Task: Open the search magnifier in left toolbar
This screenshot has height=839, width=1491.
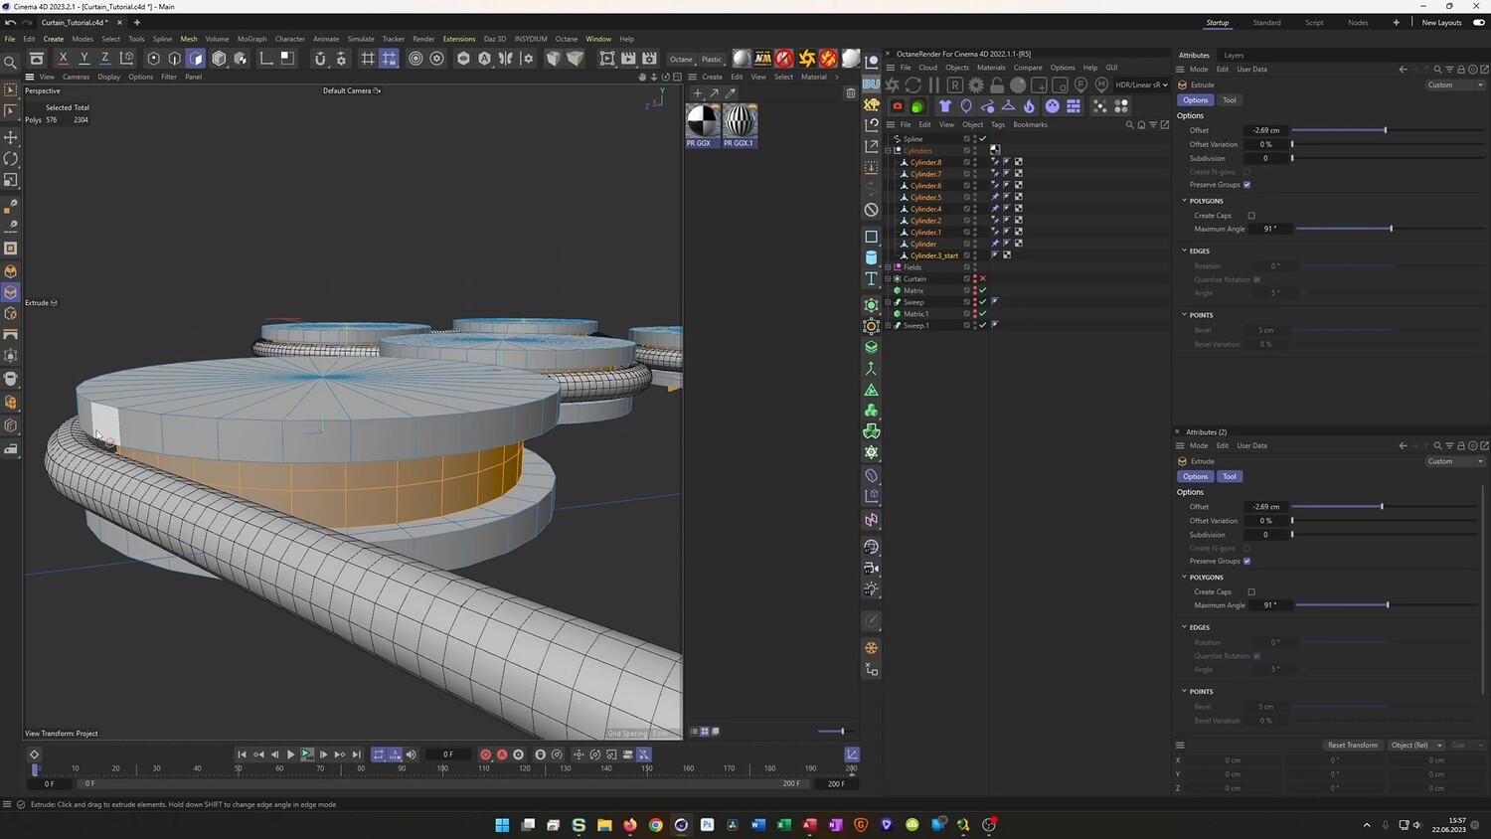Action: click(x=11, y=62)
